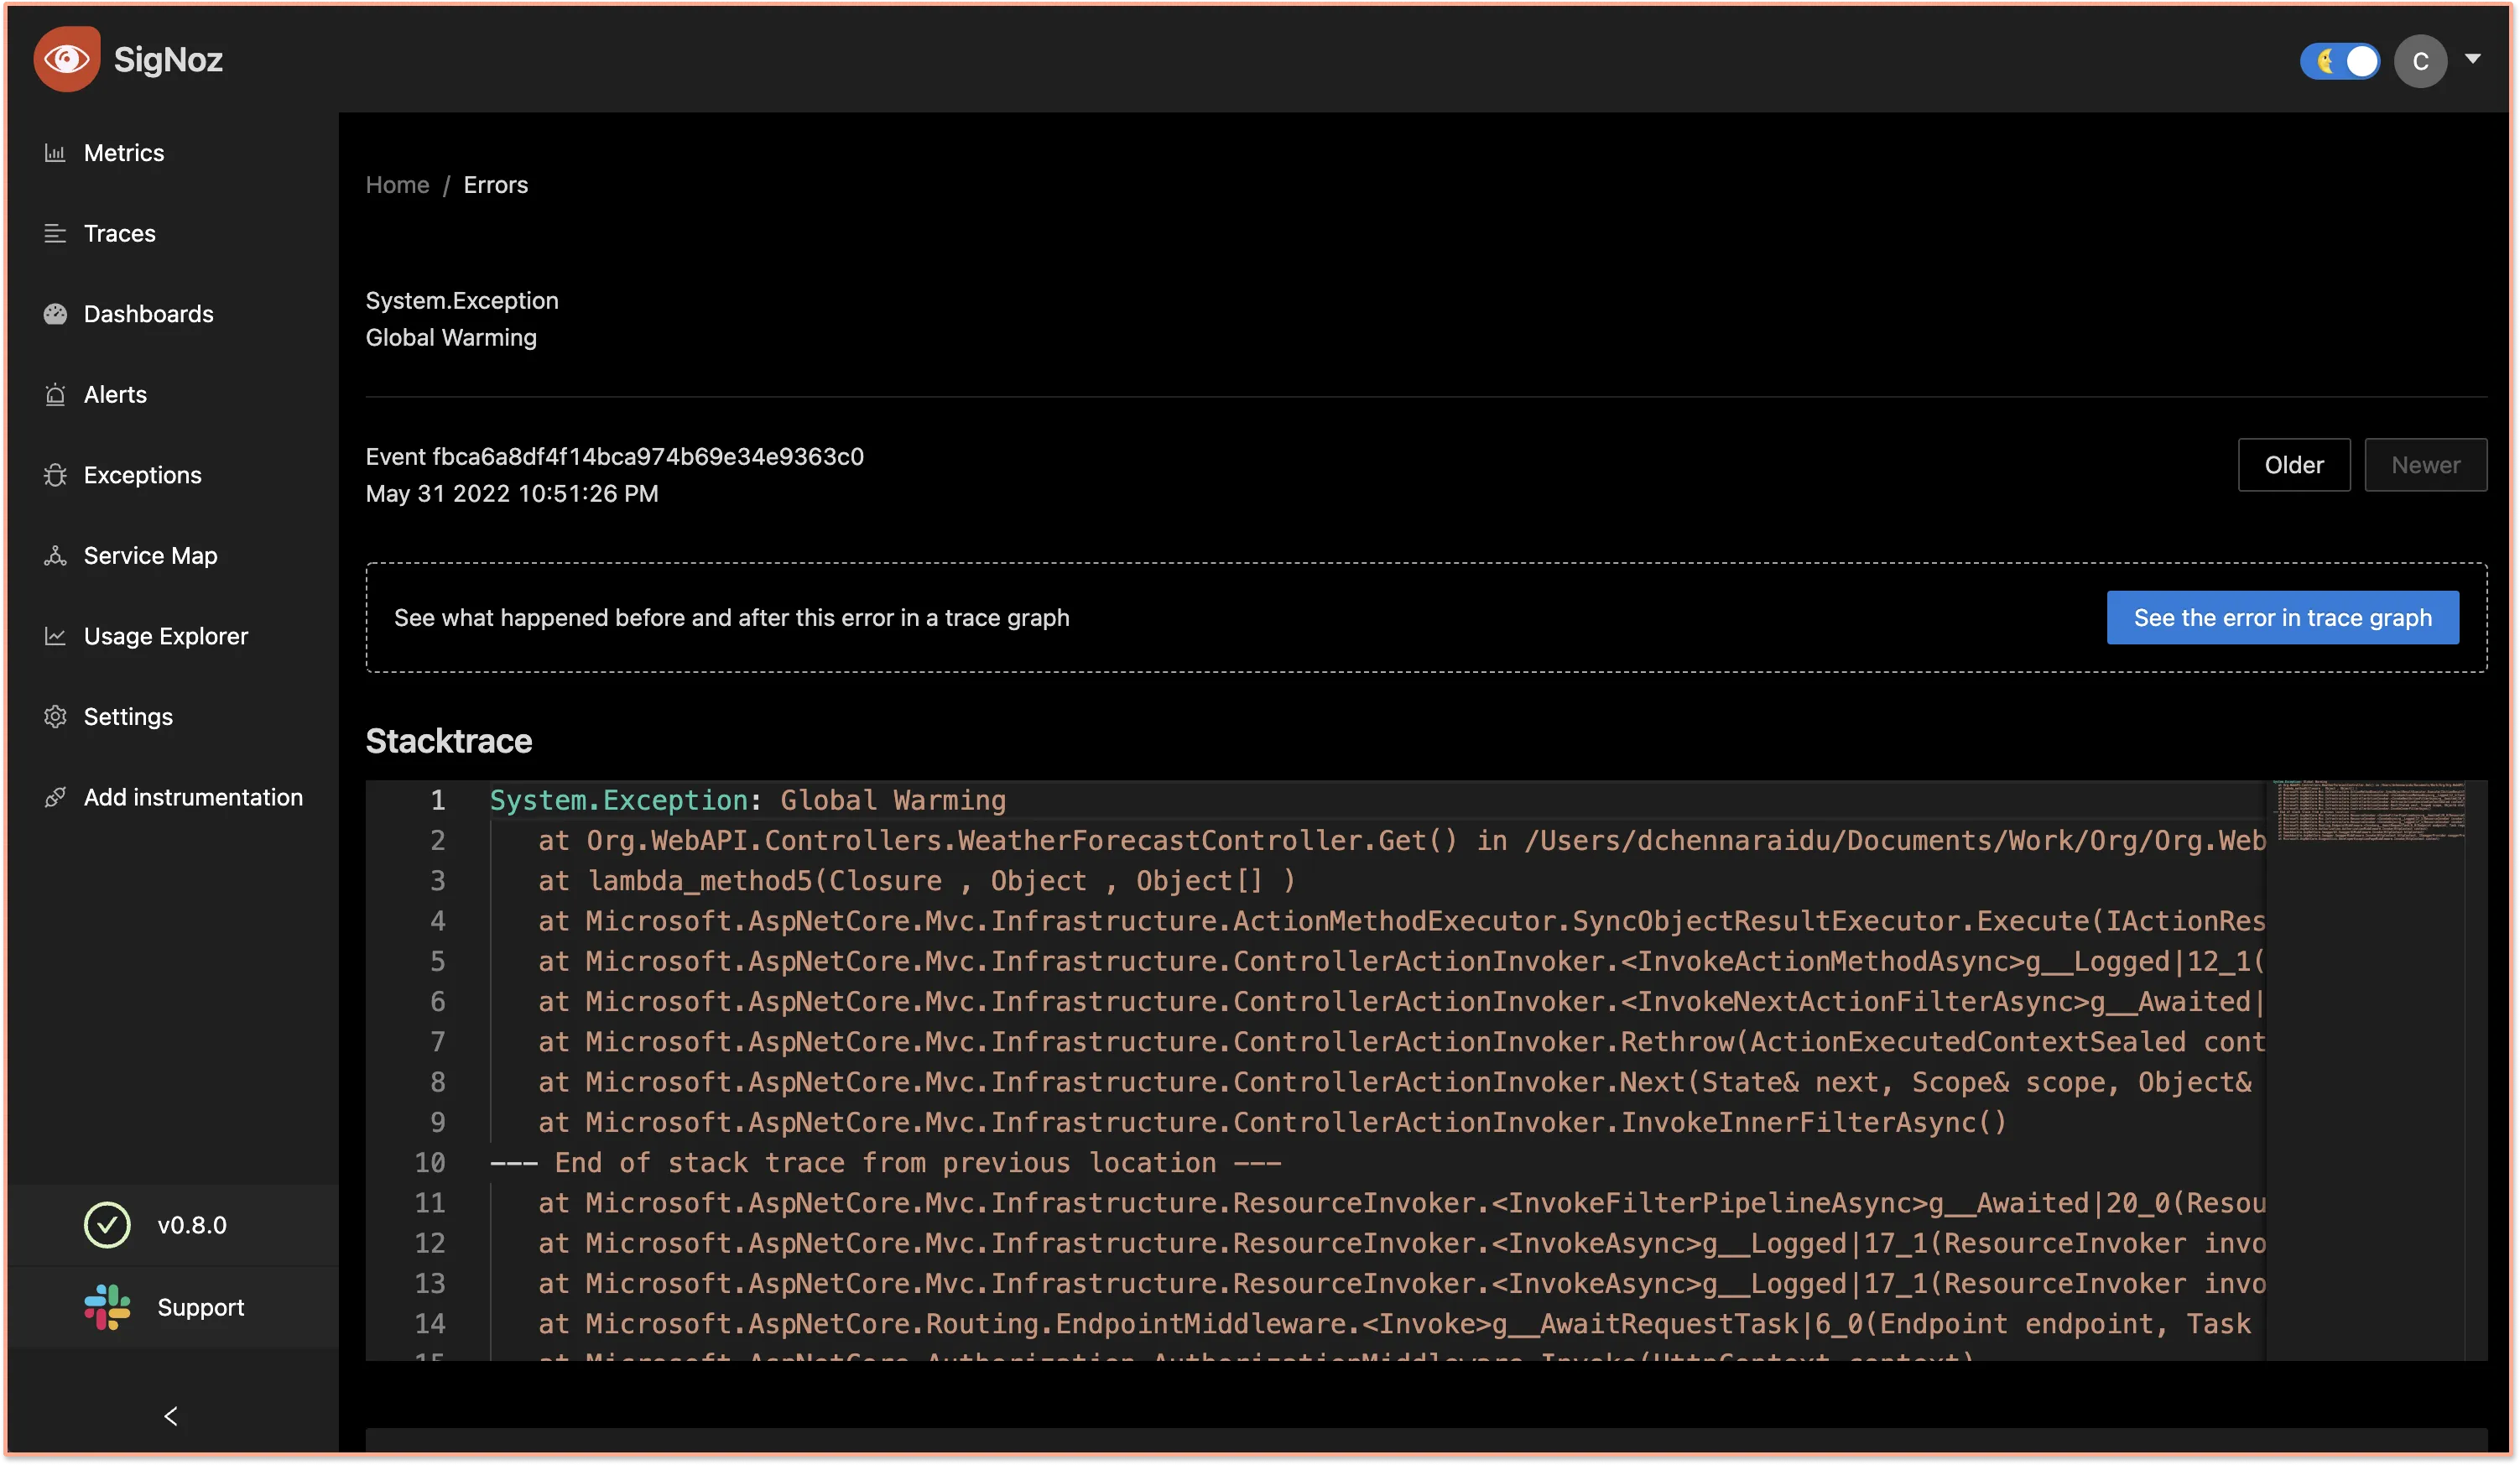
Task: Click the Usage Explorer line chart icon
Action: tap(55, 636)
